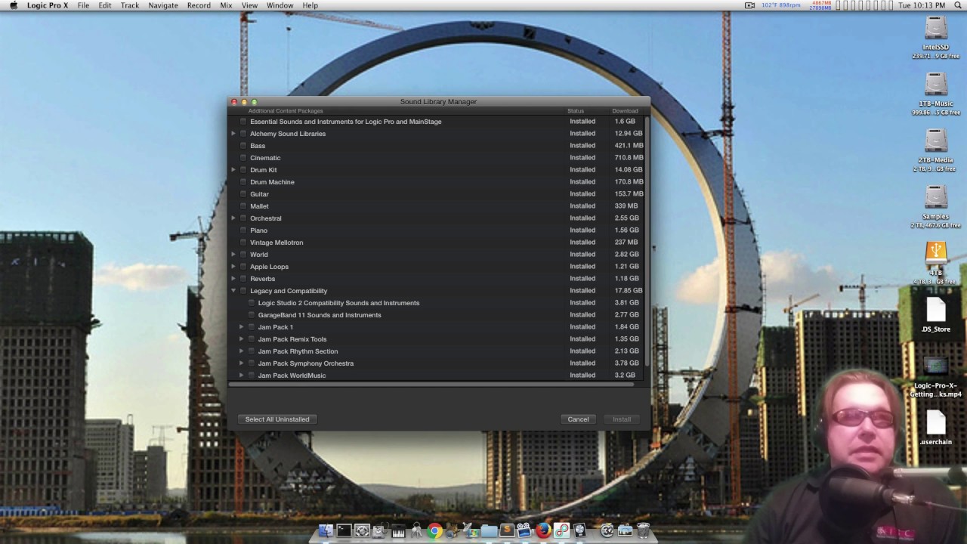Check Logic Studio 2 Compatibility checkbox
Viewport: 967px width, 544px height.
click(x=252, y=303)
